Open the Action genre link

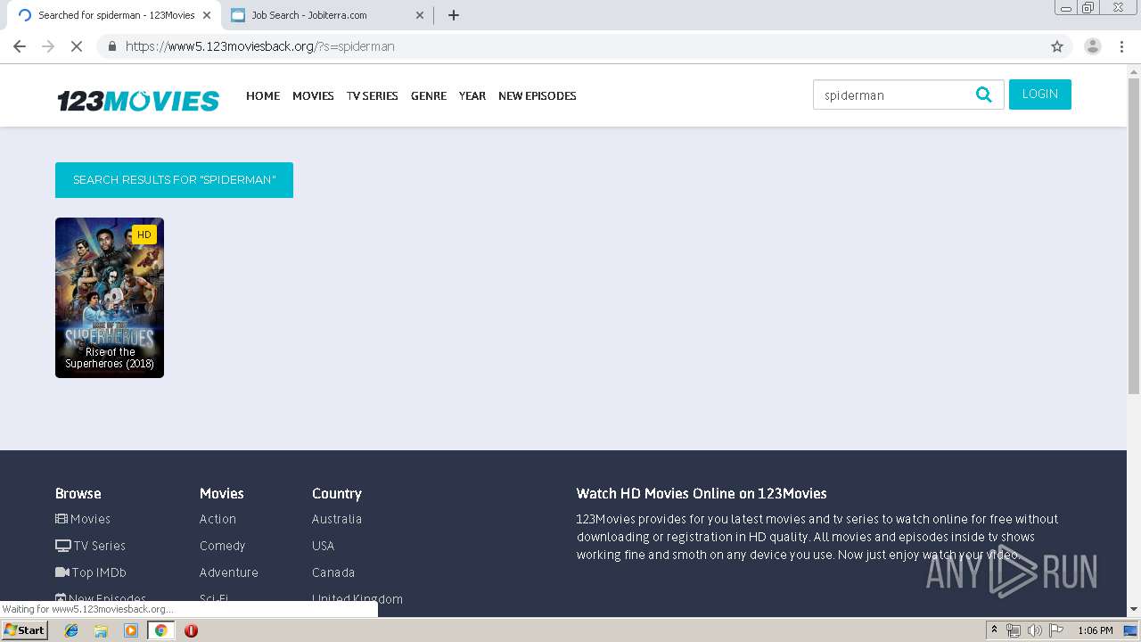coord(218,519)
